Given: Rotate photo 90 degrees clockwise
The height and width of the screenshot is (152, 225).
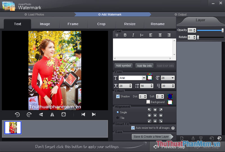Looking at the screenshot, I should click(29, 115).
